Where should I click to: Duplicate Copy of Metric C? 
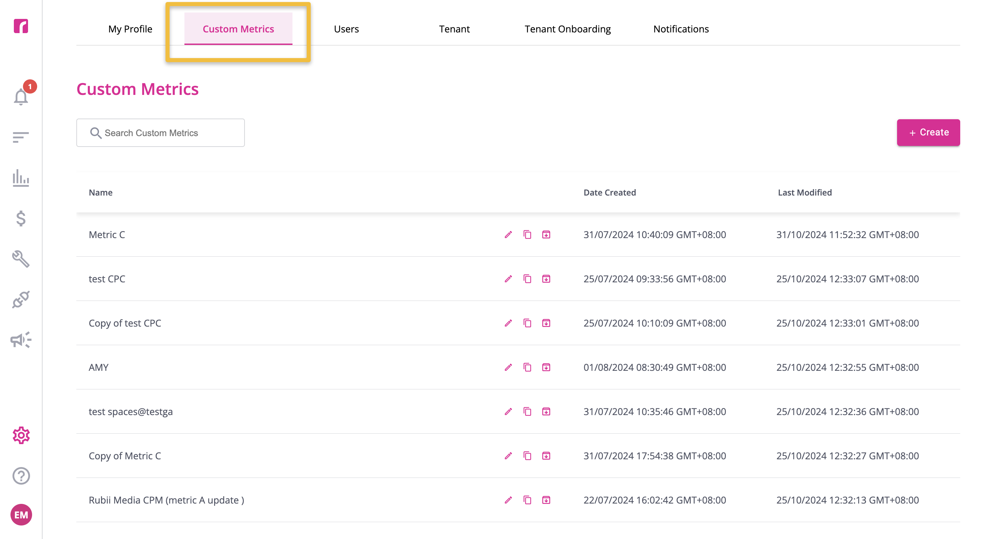point(527,456)
